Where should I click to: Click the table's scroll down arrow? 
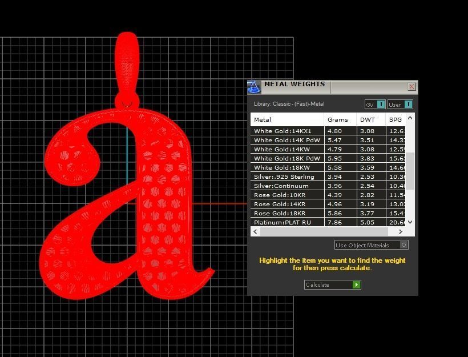[x=410, y=222]
